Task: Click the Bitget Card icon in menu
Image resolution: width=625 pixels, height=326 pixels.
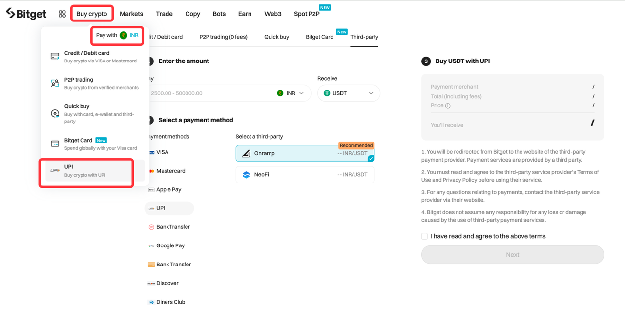Action: pyautogui.click(x=55, y=143)
